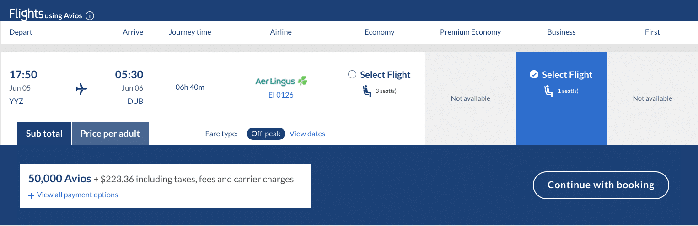Click the Economy seat icon

click(x=367, y=91)
